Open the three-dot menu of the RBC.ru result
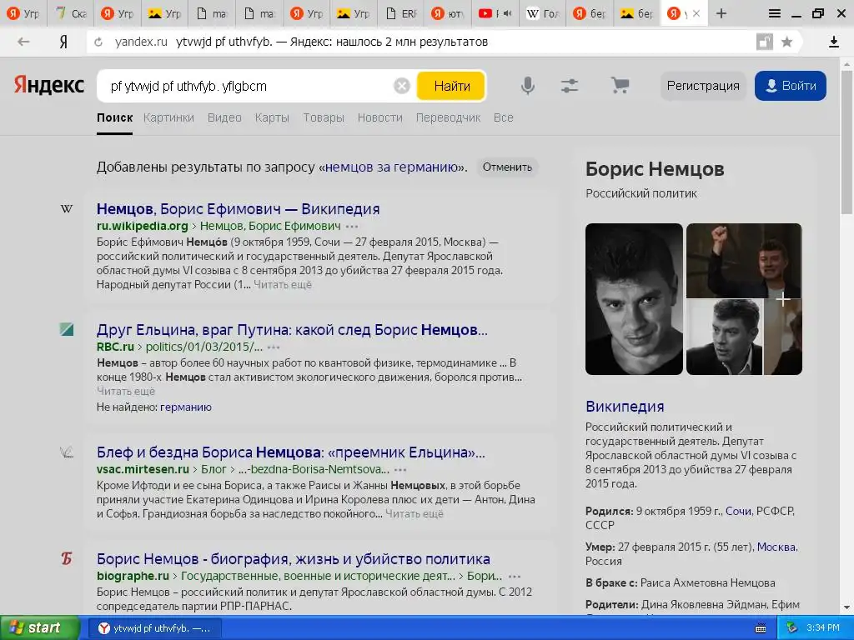This screenshot has width=854, height=640. coord(274,347)
